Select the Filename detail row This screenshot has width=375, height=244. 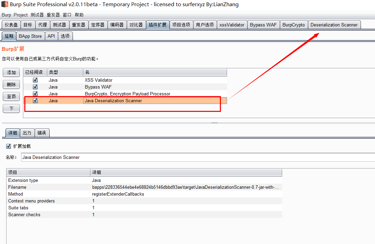144,187
